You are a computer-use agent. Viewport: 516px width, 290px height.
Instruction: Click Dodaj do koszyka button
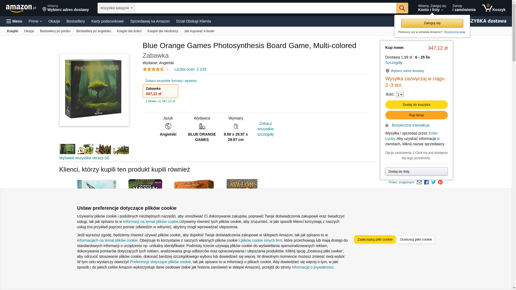point(416,105)
